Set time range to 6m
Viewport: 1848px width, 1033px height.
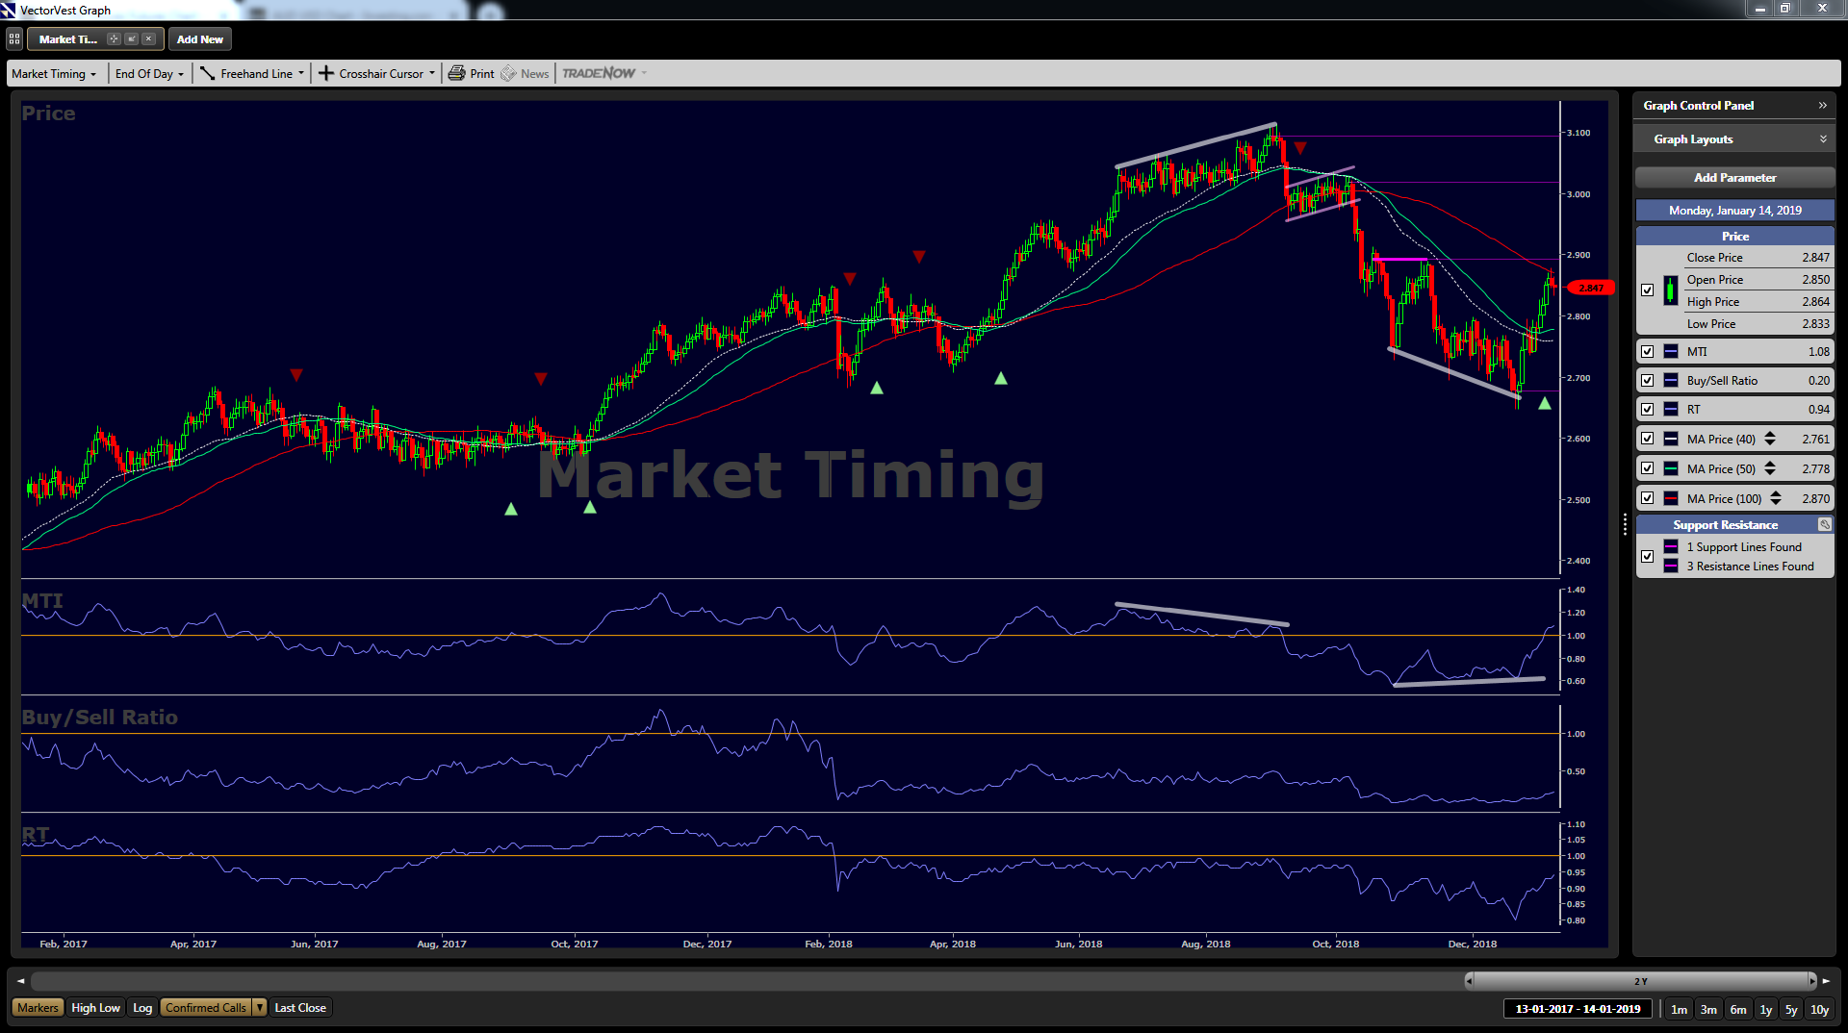click(1738, 1010)
